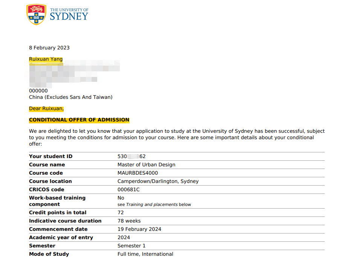
Task: Click the SYDNEY wordmark in the header
Action: point(69,17)
